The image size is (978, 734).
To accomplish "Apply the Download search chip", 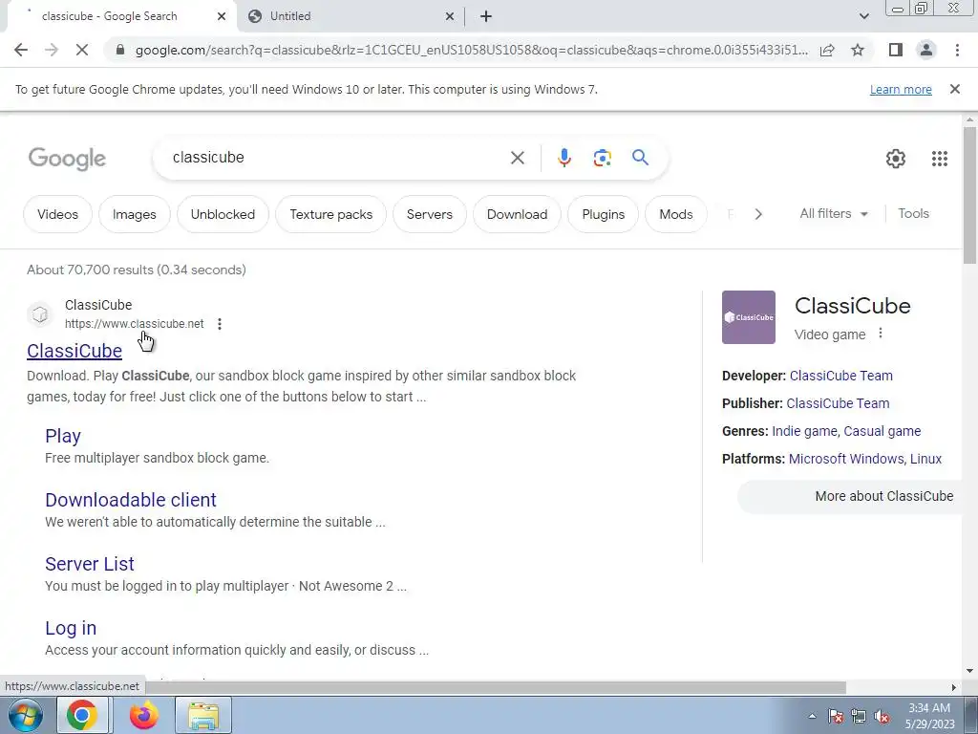I will [x=517, y=214].
